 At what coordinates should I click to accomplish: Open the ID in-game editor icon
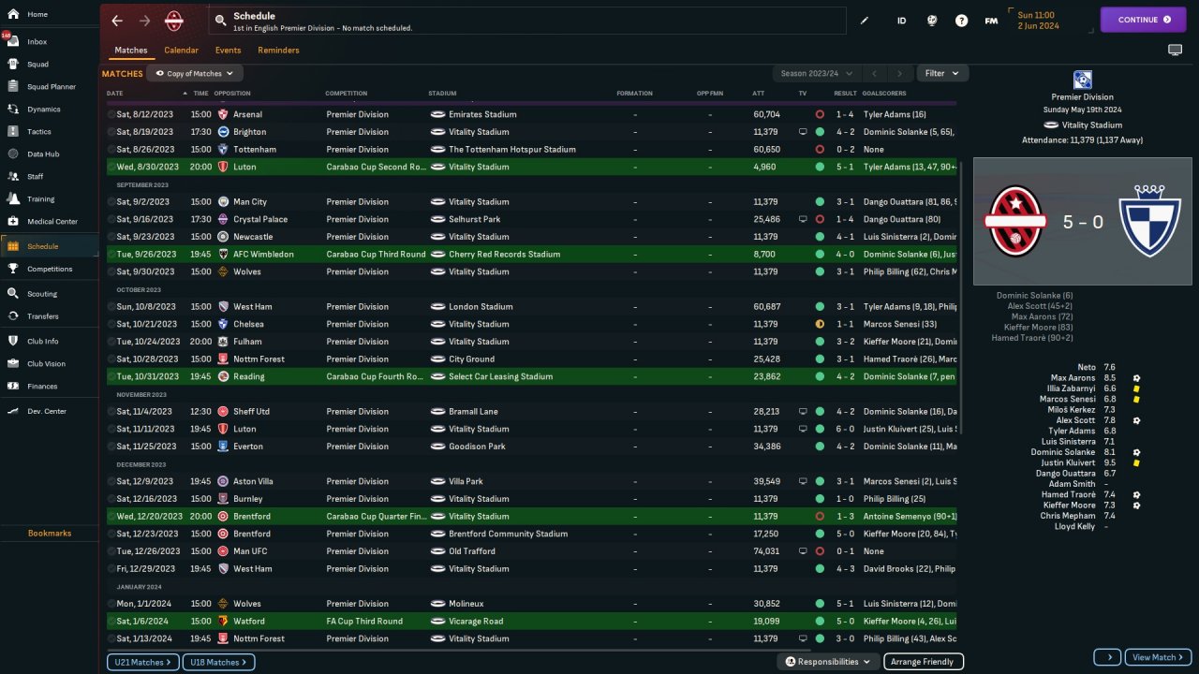pos(901,20)
